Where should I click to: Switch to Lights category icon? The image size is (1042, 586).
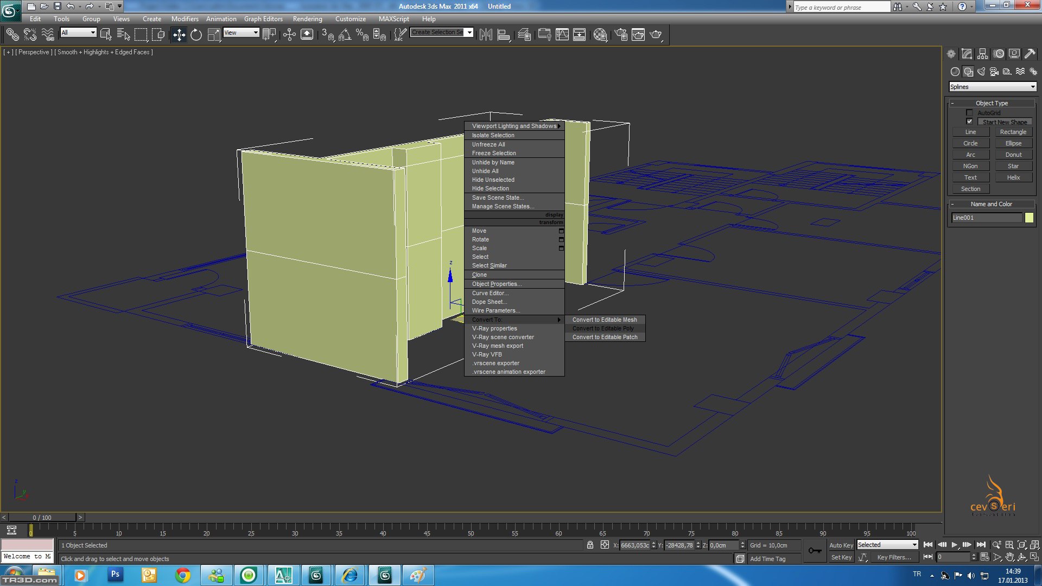(x=981, y=72)
